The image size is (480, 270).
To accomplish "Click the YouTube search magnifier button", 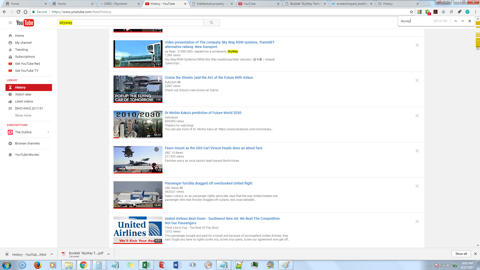I will pos(211,23).
